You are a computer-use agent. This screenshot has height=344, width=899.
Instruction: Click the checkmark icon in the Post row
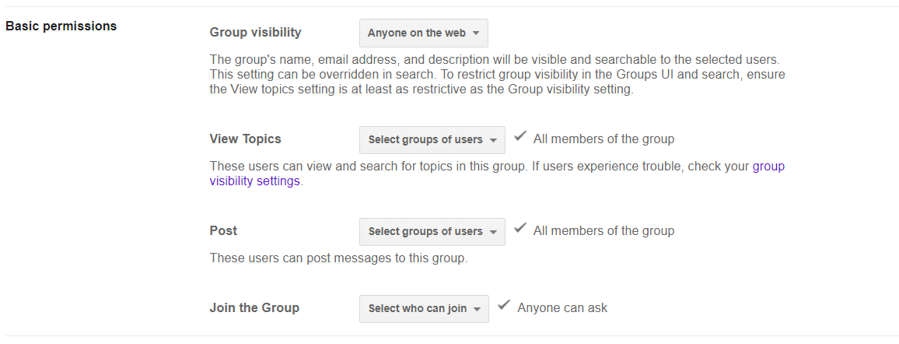point(521,230)
